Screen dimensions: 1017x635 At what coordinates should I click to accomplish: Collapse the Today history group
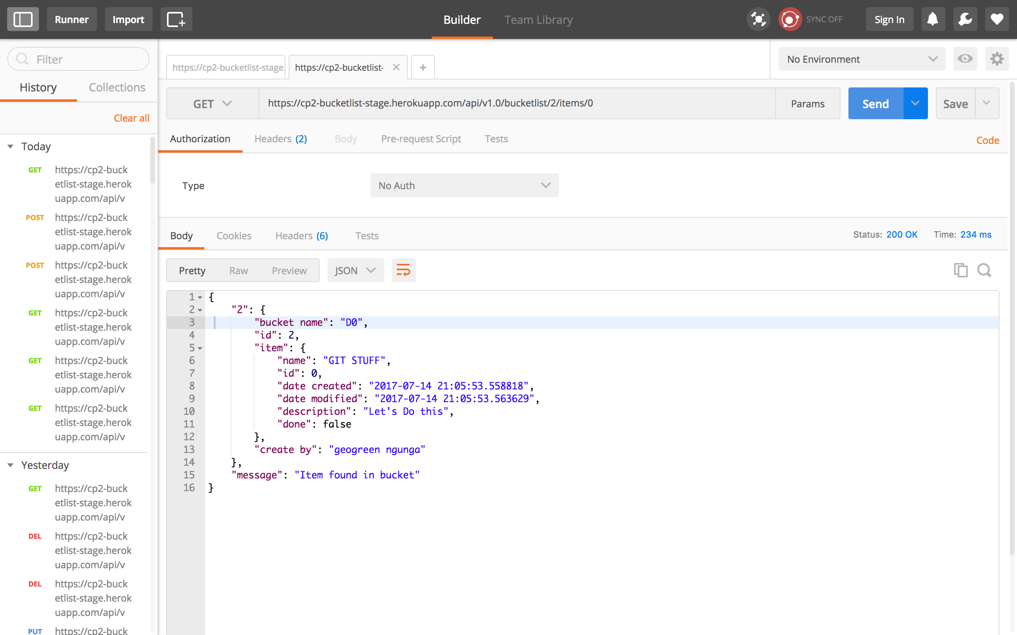coord(10,147)
